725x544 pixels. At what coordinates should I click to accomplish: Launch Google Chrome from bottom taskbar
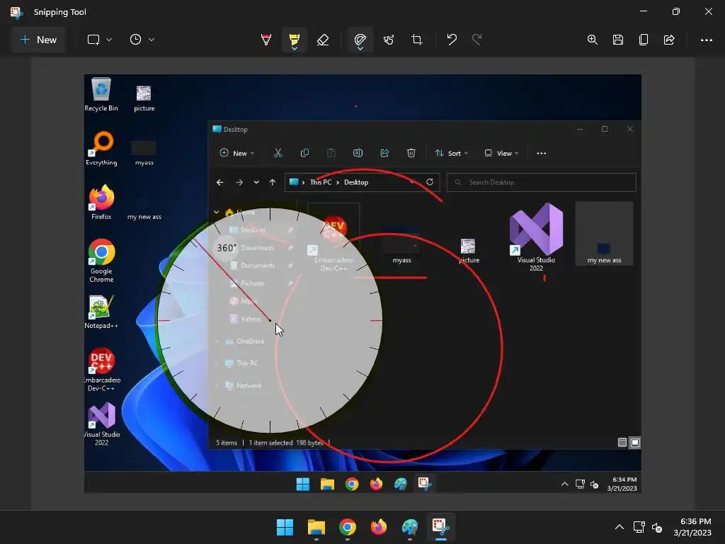(x=347, y=527)
